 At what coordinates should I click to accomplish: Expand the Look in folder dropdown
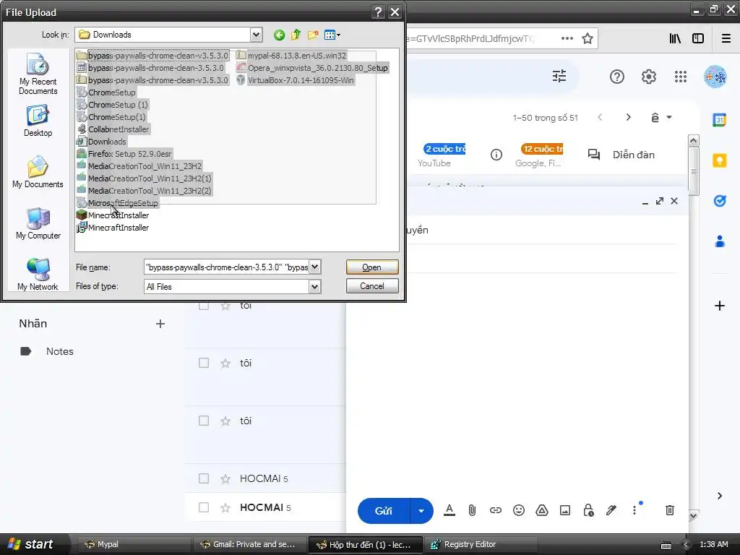256,35
